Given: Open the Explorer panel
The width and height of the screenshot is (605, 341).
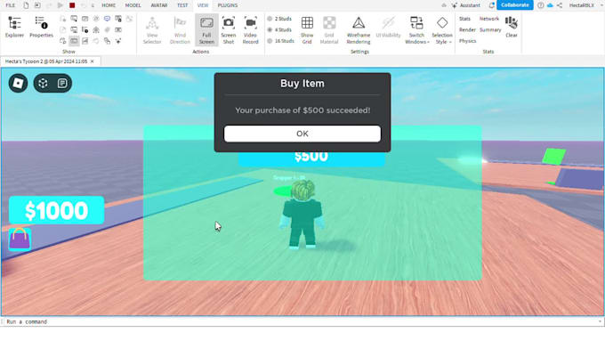Looking at the screenshot, I should click(14, 27).
